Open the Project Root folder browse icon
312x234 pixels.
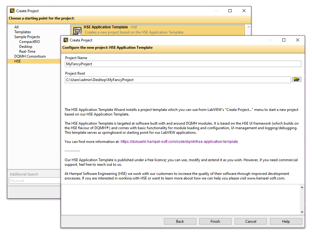(296, 79)
